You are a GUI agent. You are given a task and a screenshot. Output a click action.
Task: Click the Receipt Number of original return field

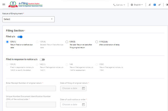31,88
